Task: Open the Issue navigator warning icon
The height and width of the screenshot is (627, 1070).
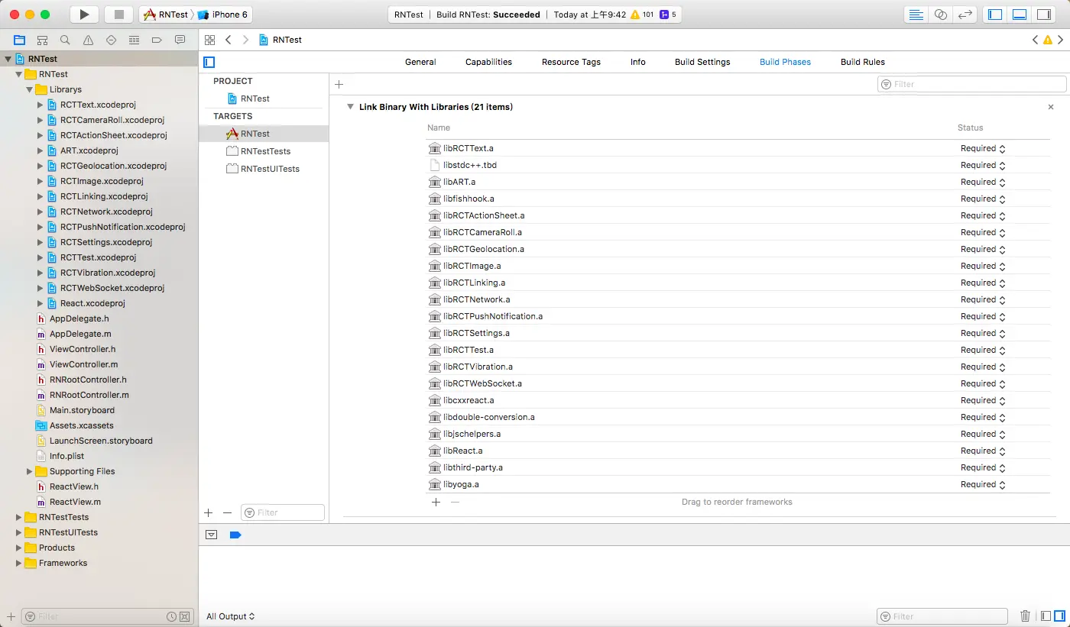Action: [88, 40]
